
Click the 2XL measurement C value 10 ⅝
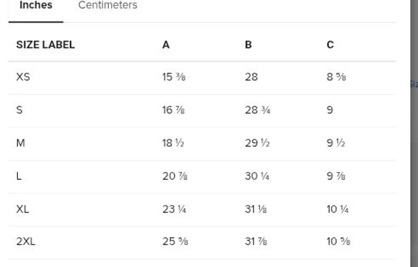pyautogui.click(x=338, y=241)
